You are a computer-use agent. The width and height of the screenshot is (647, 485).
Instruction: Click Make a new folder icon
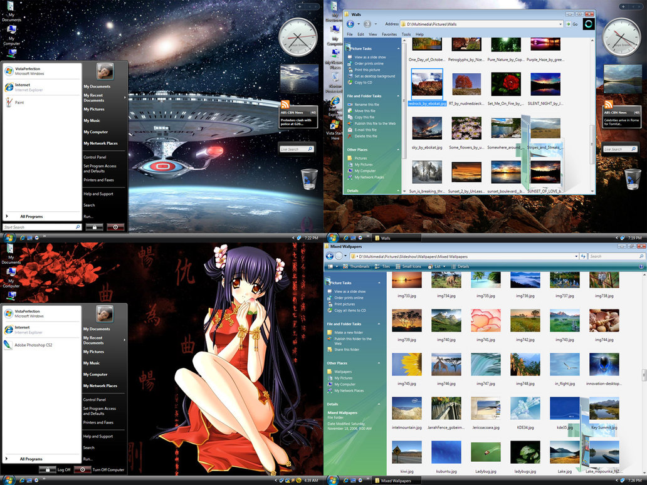click(330, 332)
